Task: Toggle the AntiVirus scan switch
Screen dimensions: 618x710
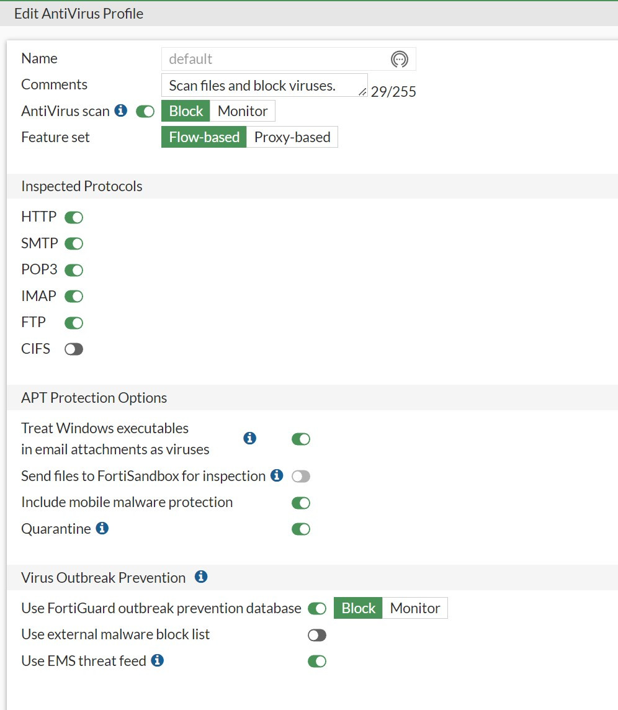Action: point(145,112)
